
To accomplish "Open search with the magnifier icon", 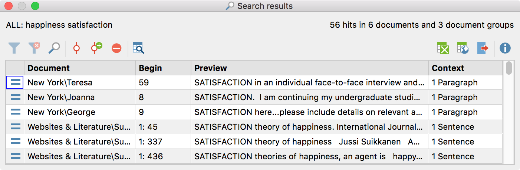I will (x=54, y=48).
